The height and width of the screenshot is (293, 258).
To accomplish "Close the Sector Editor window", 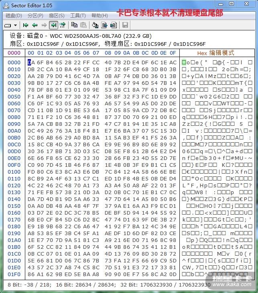I will pyautogui.click(x=246, y=4).
